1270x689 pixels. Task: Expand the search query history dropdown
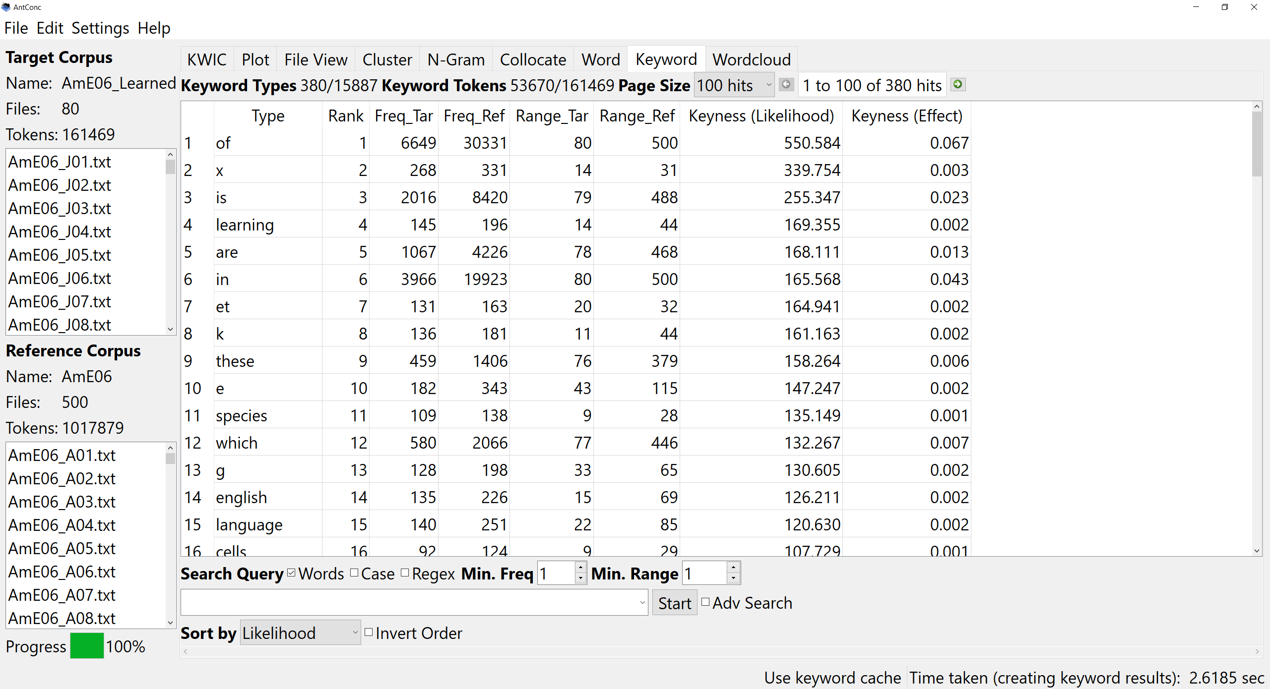tap(642, 603)
